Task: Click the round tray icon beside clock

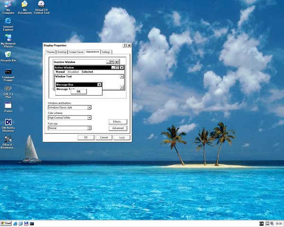Action: click(272, 224)
